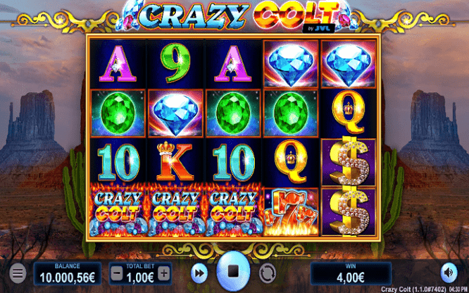Click the Crazy Colt title logo
Viewport: 469px width, 293px height.
237,15
